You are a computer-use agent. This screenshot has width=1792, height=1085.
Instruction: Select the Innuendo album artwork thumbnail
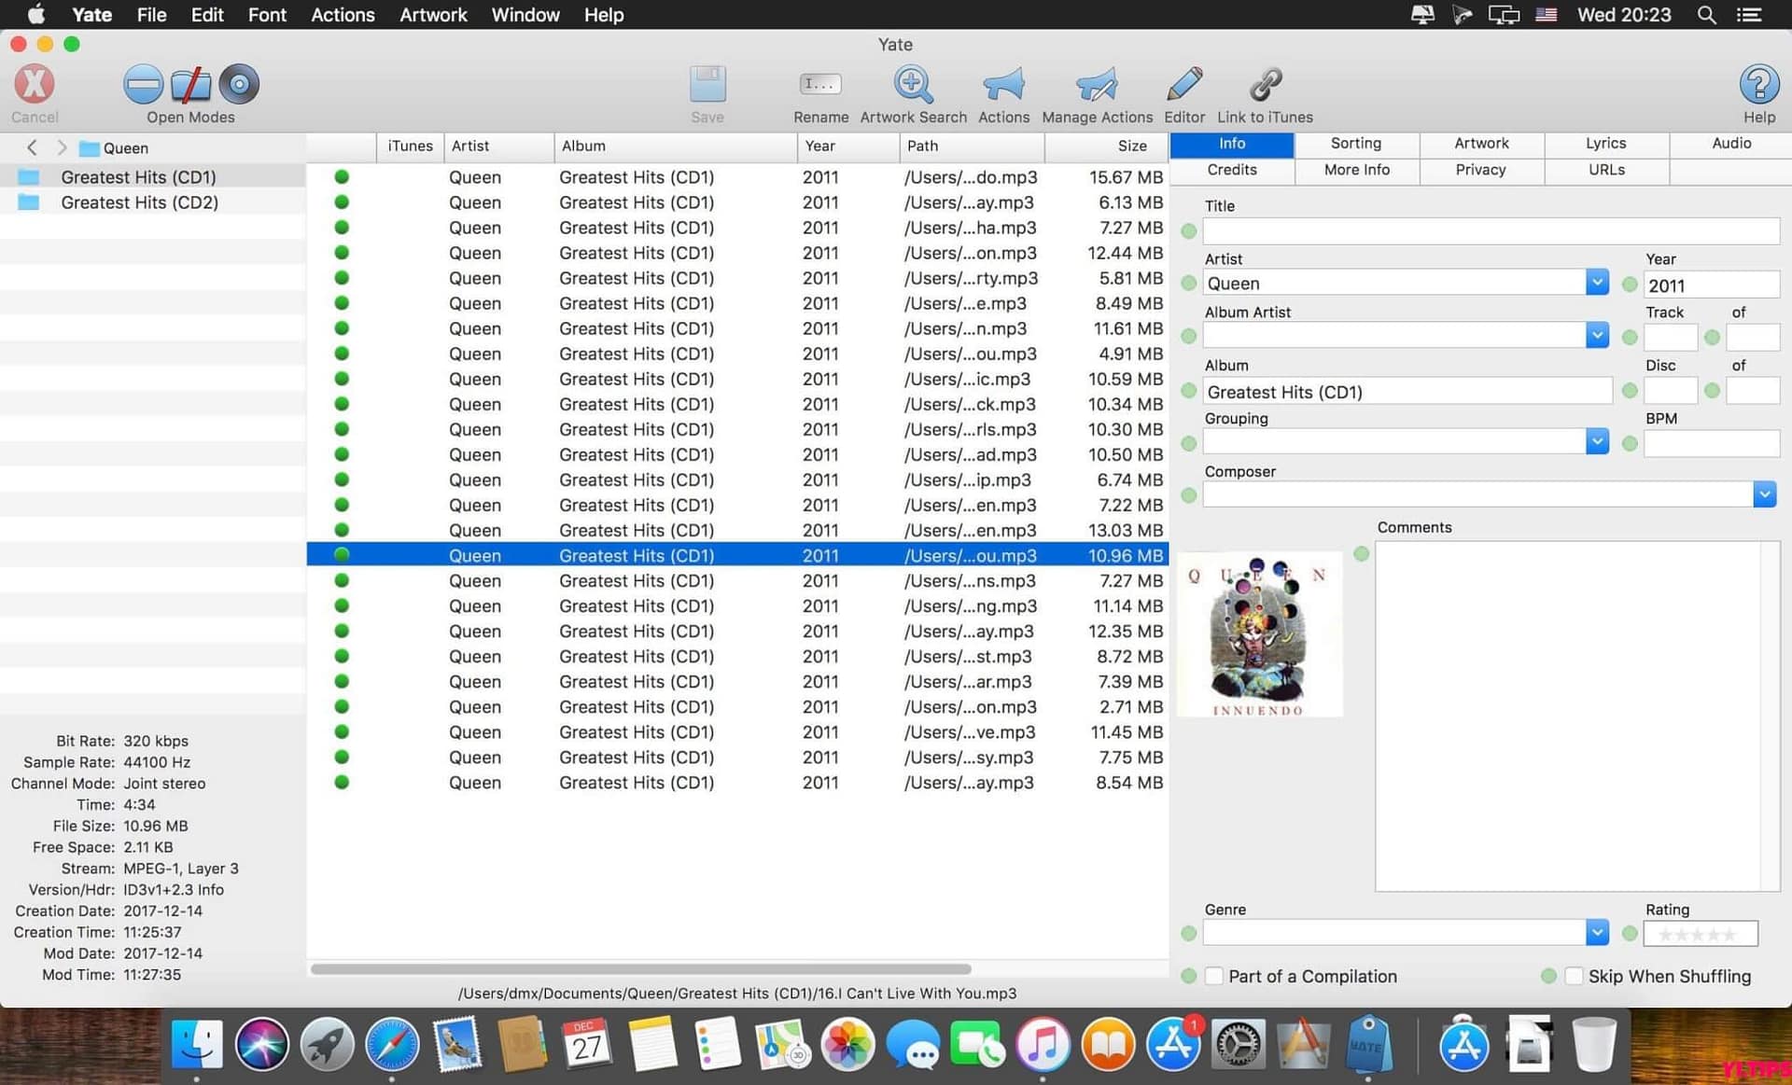tap(1260, 634)
